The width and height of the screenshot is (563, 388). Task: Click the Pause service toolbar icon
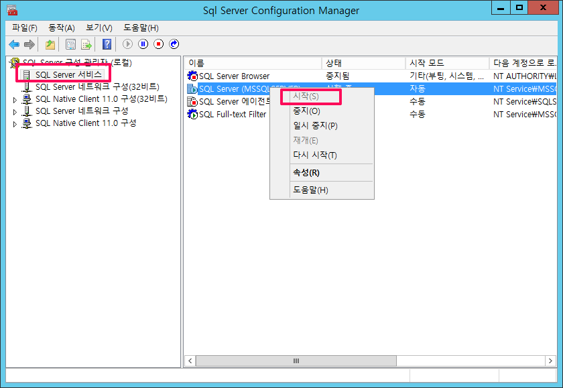[x=143, y=44]
